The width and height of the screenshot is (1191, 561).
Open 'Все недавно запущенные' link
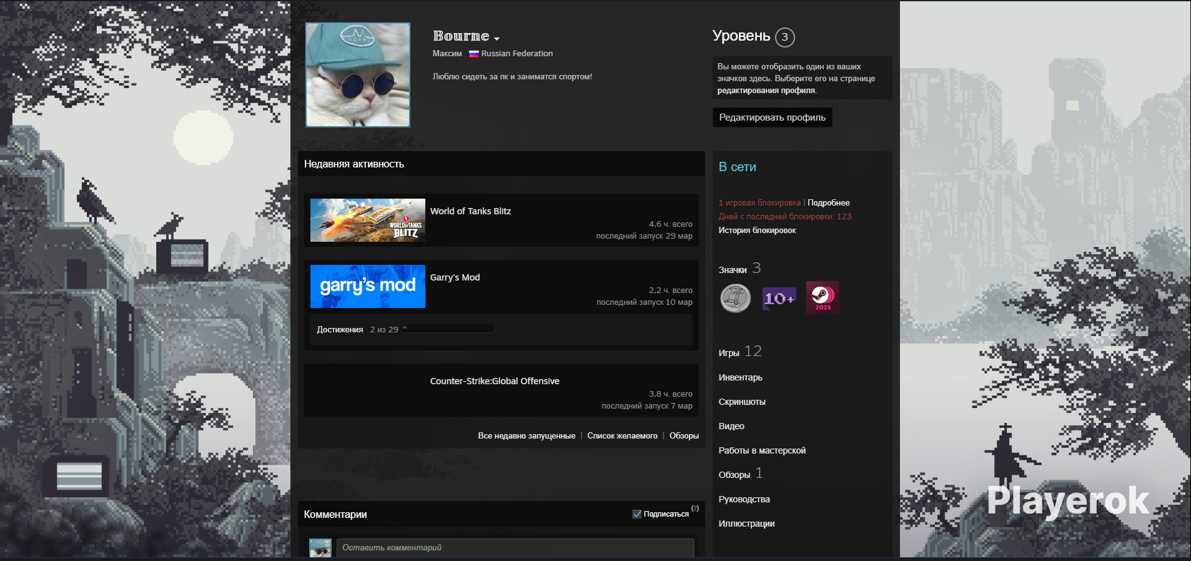coord(526,436)
